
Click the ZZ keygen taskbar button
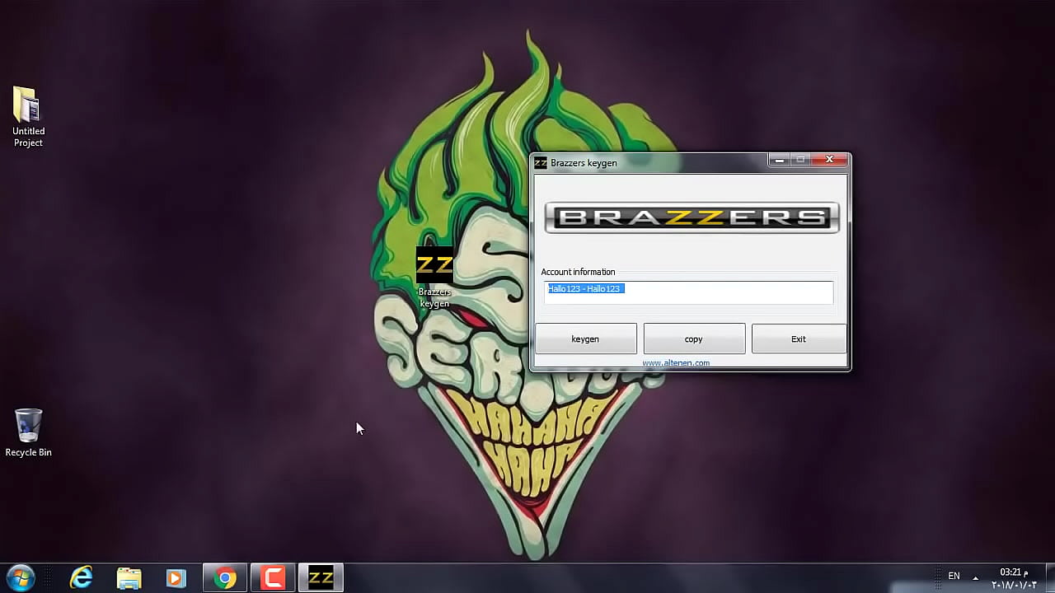(x=321, y=578)
